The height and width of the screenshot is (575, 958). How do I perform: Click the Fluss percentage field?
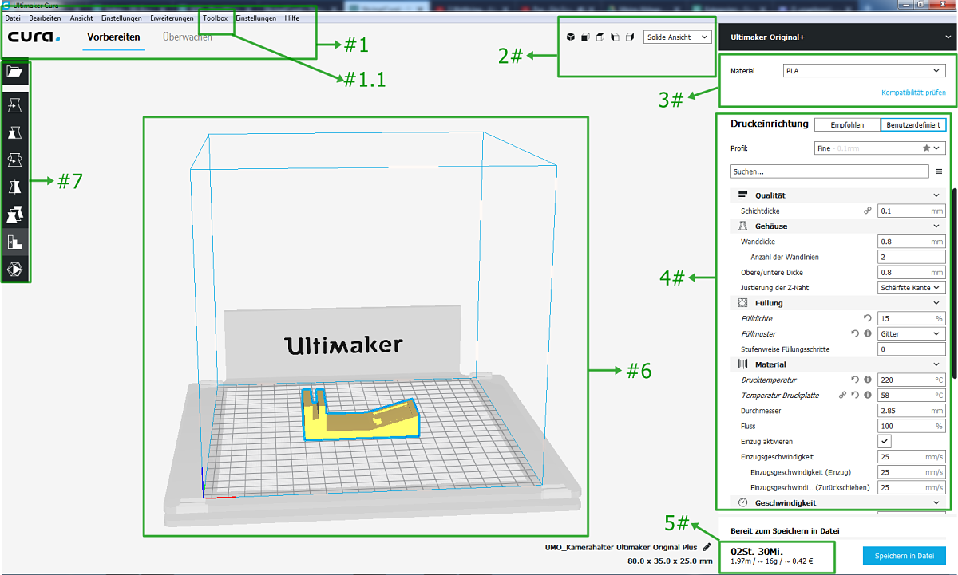(912, 426)
